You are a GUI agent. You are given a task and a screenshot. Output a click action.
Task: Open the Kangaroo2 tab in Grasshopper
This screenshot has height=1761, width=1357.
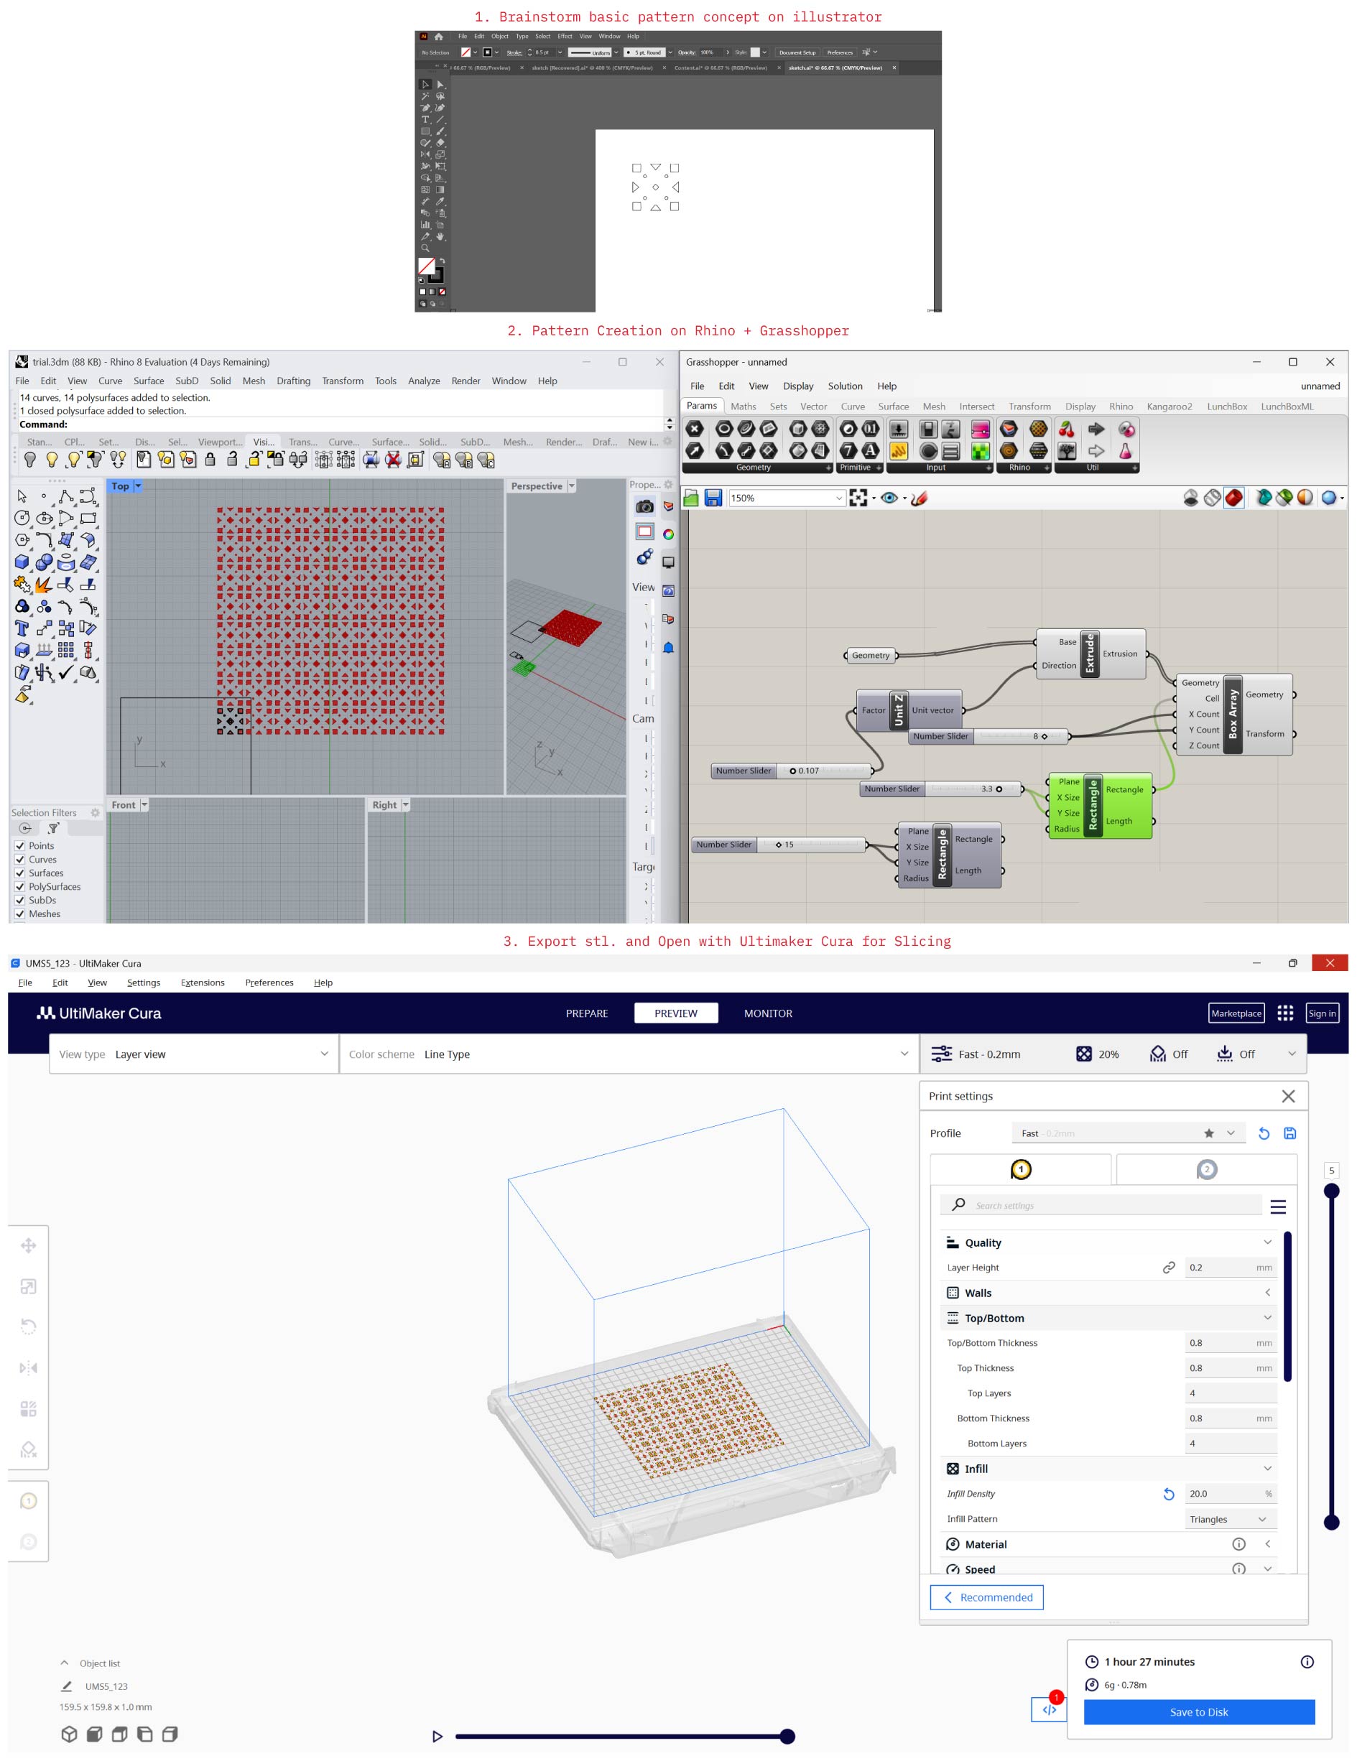click(x=1168, y=406)
